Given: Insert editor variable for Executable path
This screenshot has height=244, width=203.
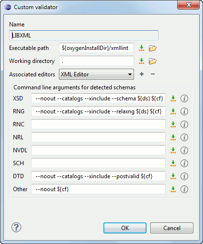Looking at the screenshot, I should point(141,48).
